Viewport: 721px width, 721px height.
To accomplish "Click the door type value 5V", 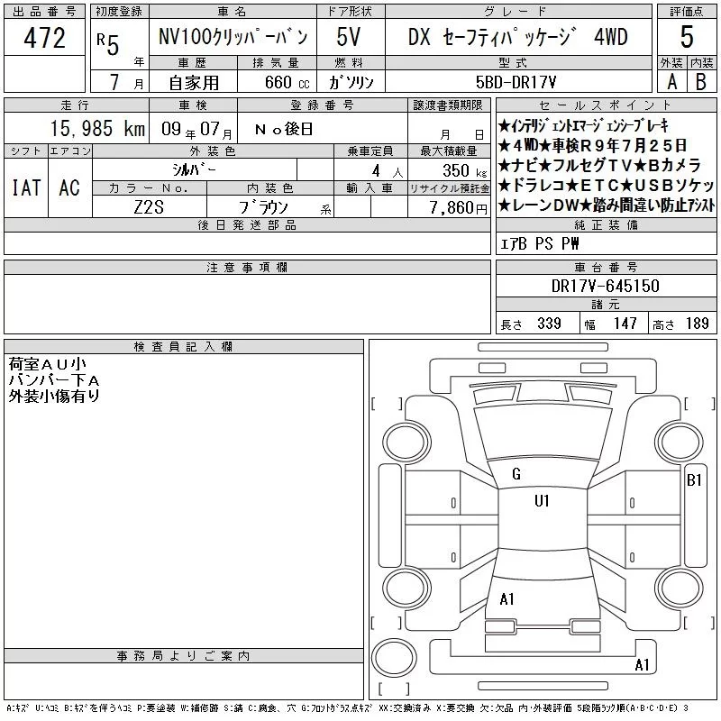I will point(348,37).
